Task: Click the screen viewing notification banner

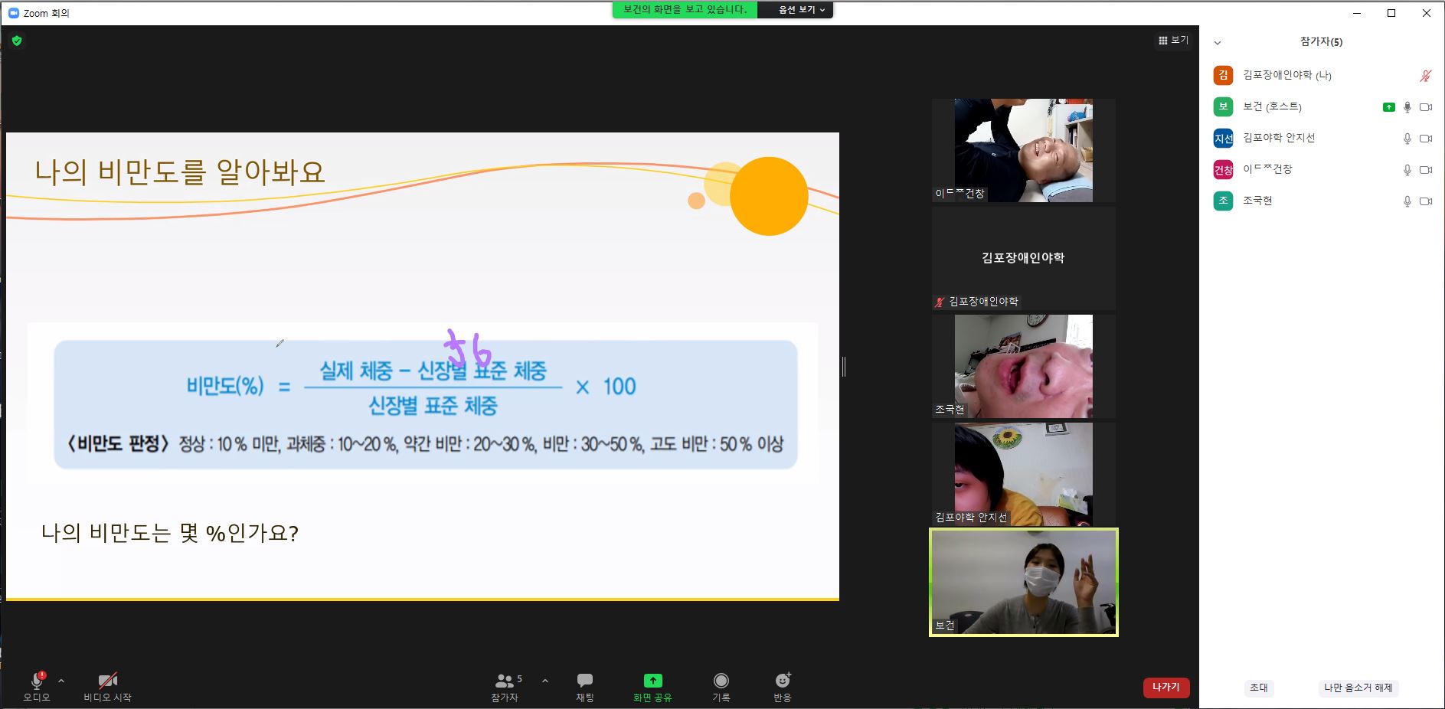Action: click(x=685, y=10)
